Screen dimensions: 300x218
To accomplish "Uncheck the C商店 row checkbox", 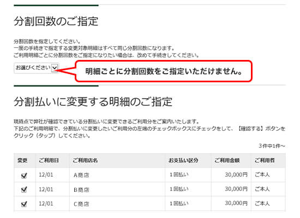I will 24,204.
